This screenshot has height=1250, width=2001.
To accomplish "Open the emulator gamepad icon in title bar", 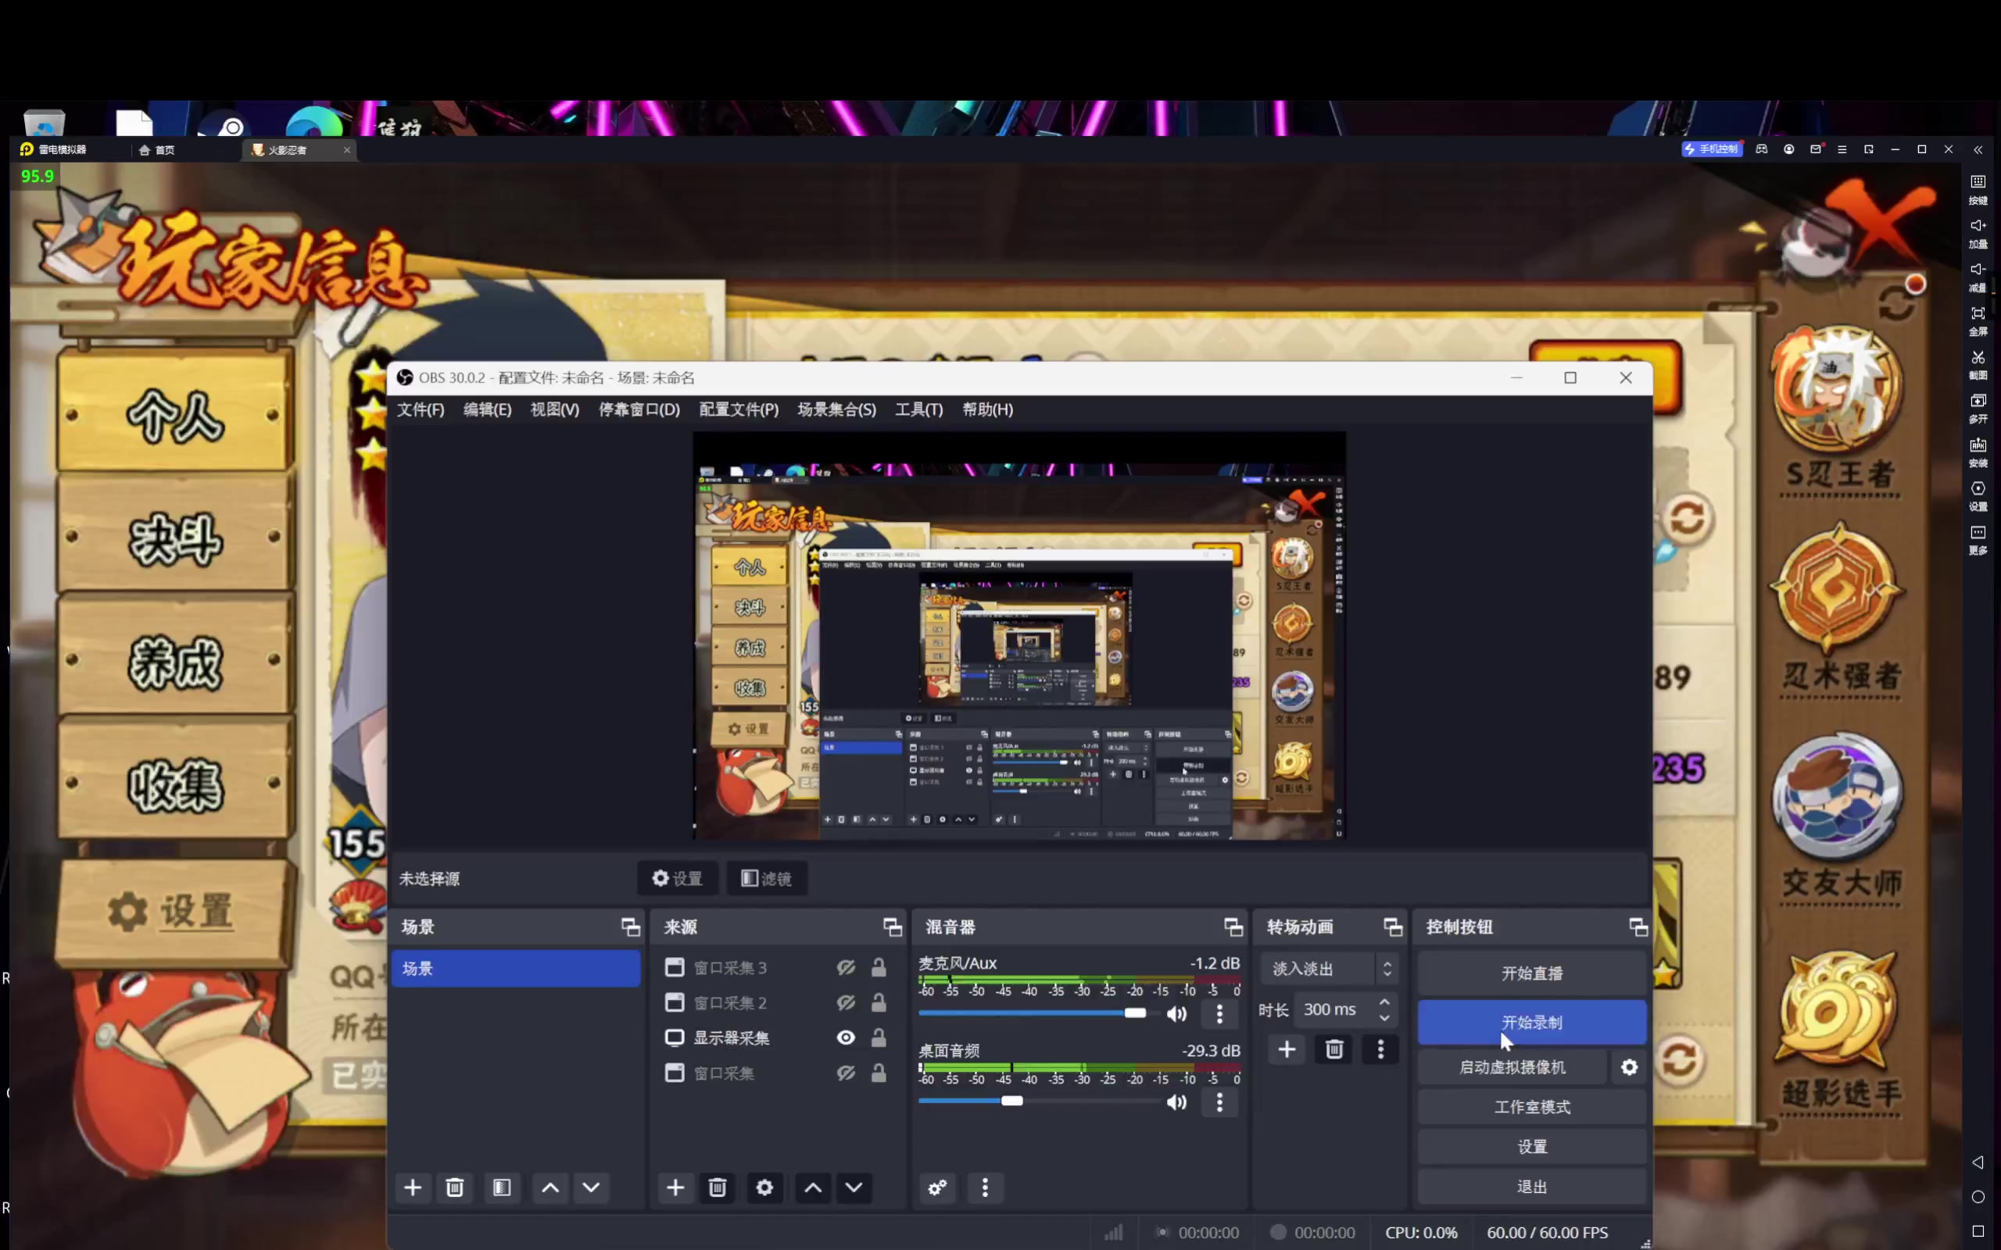I will [1762, 150].
